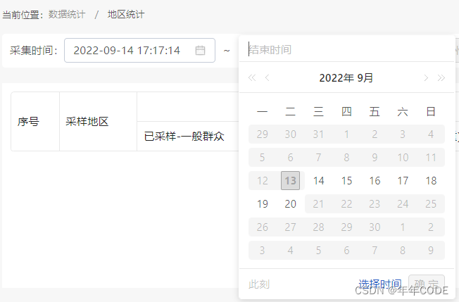459x302 pixels.
Task: Open the 9月 month selector
Action: tap(365, 78)
